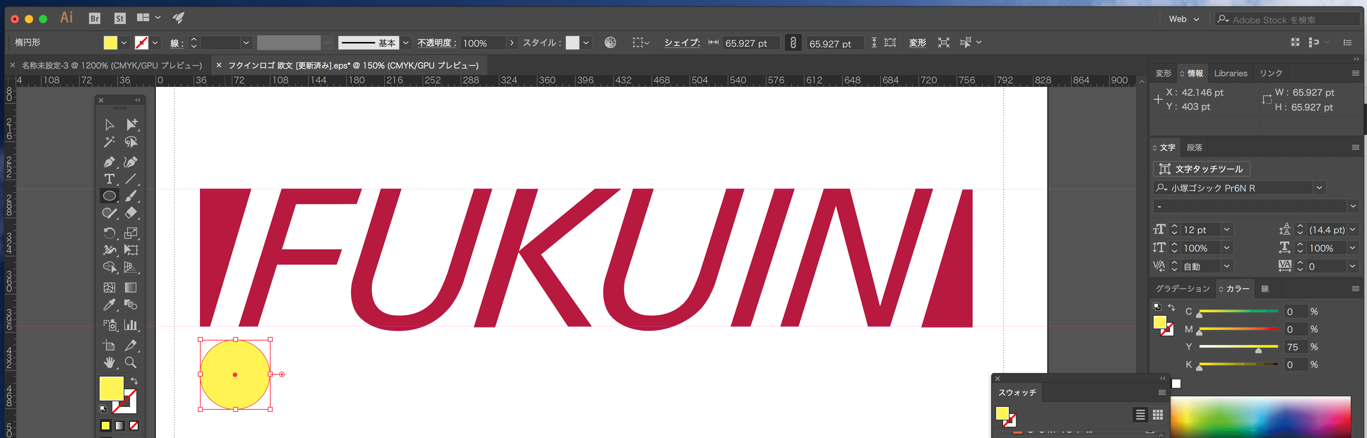Click the Recolor Artwork wheel icon

[610, 42]
